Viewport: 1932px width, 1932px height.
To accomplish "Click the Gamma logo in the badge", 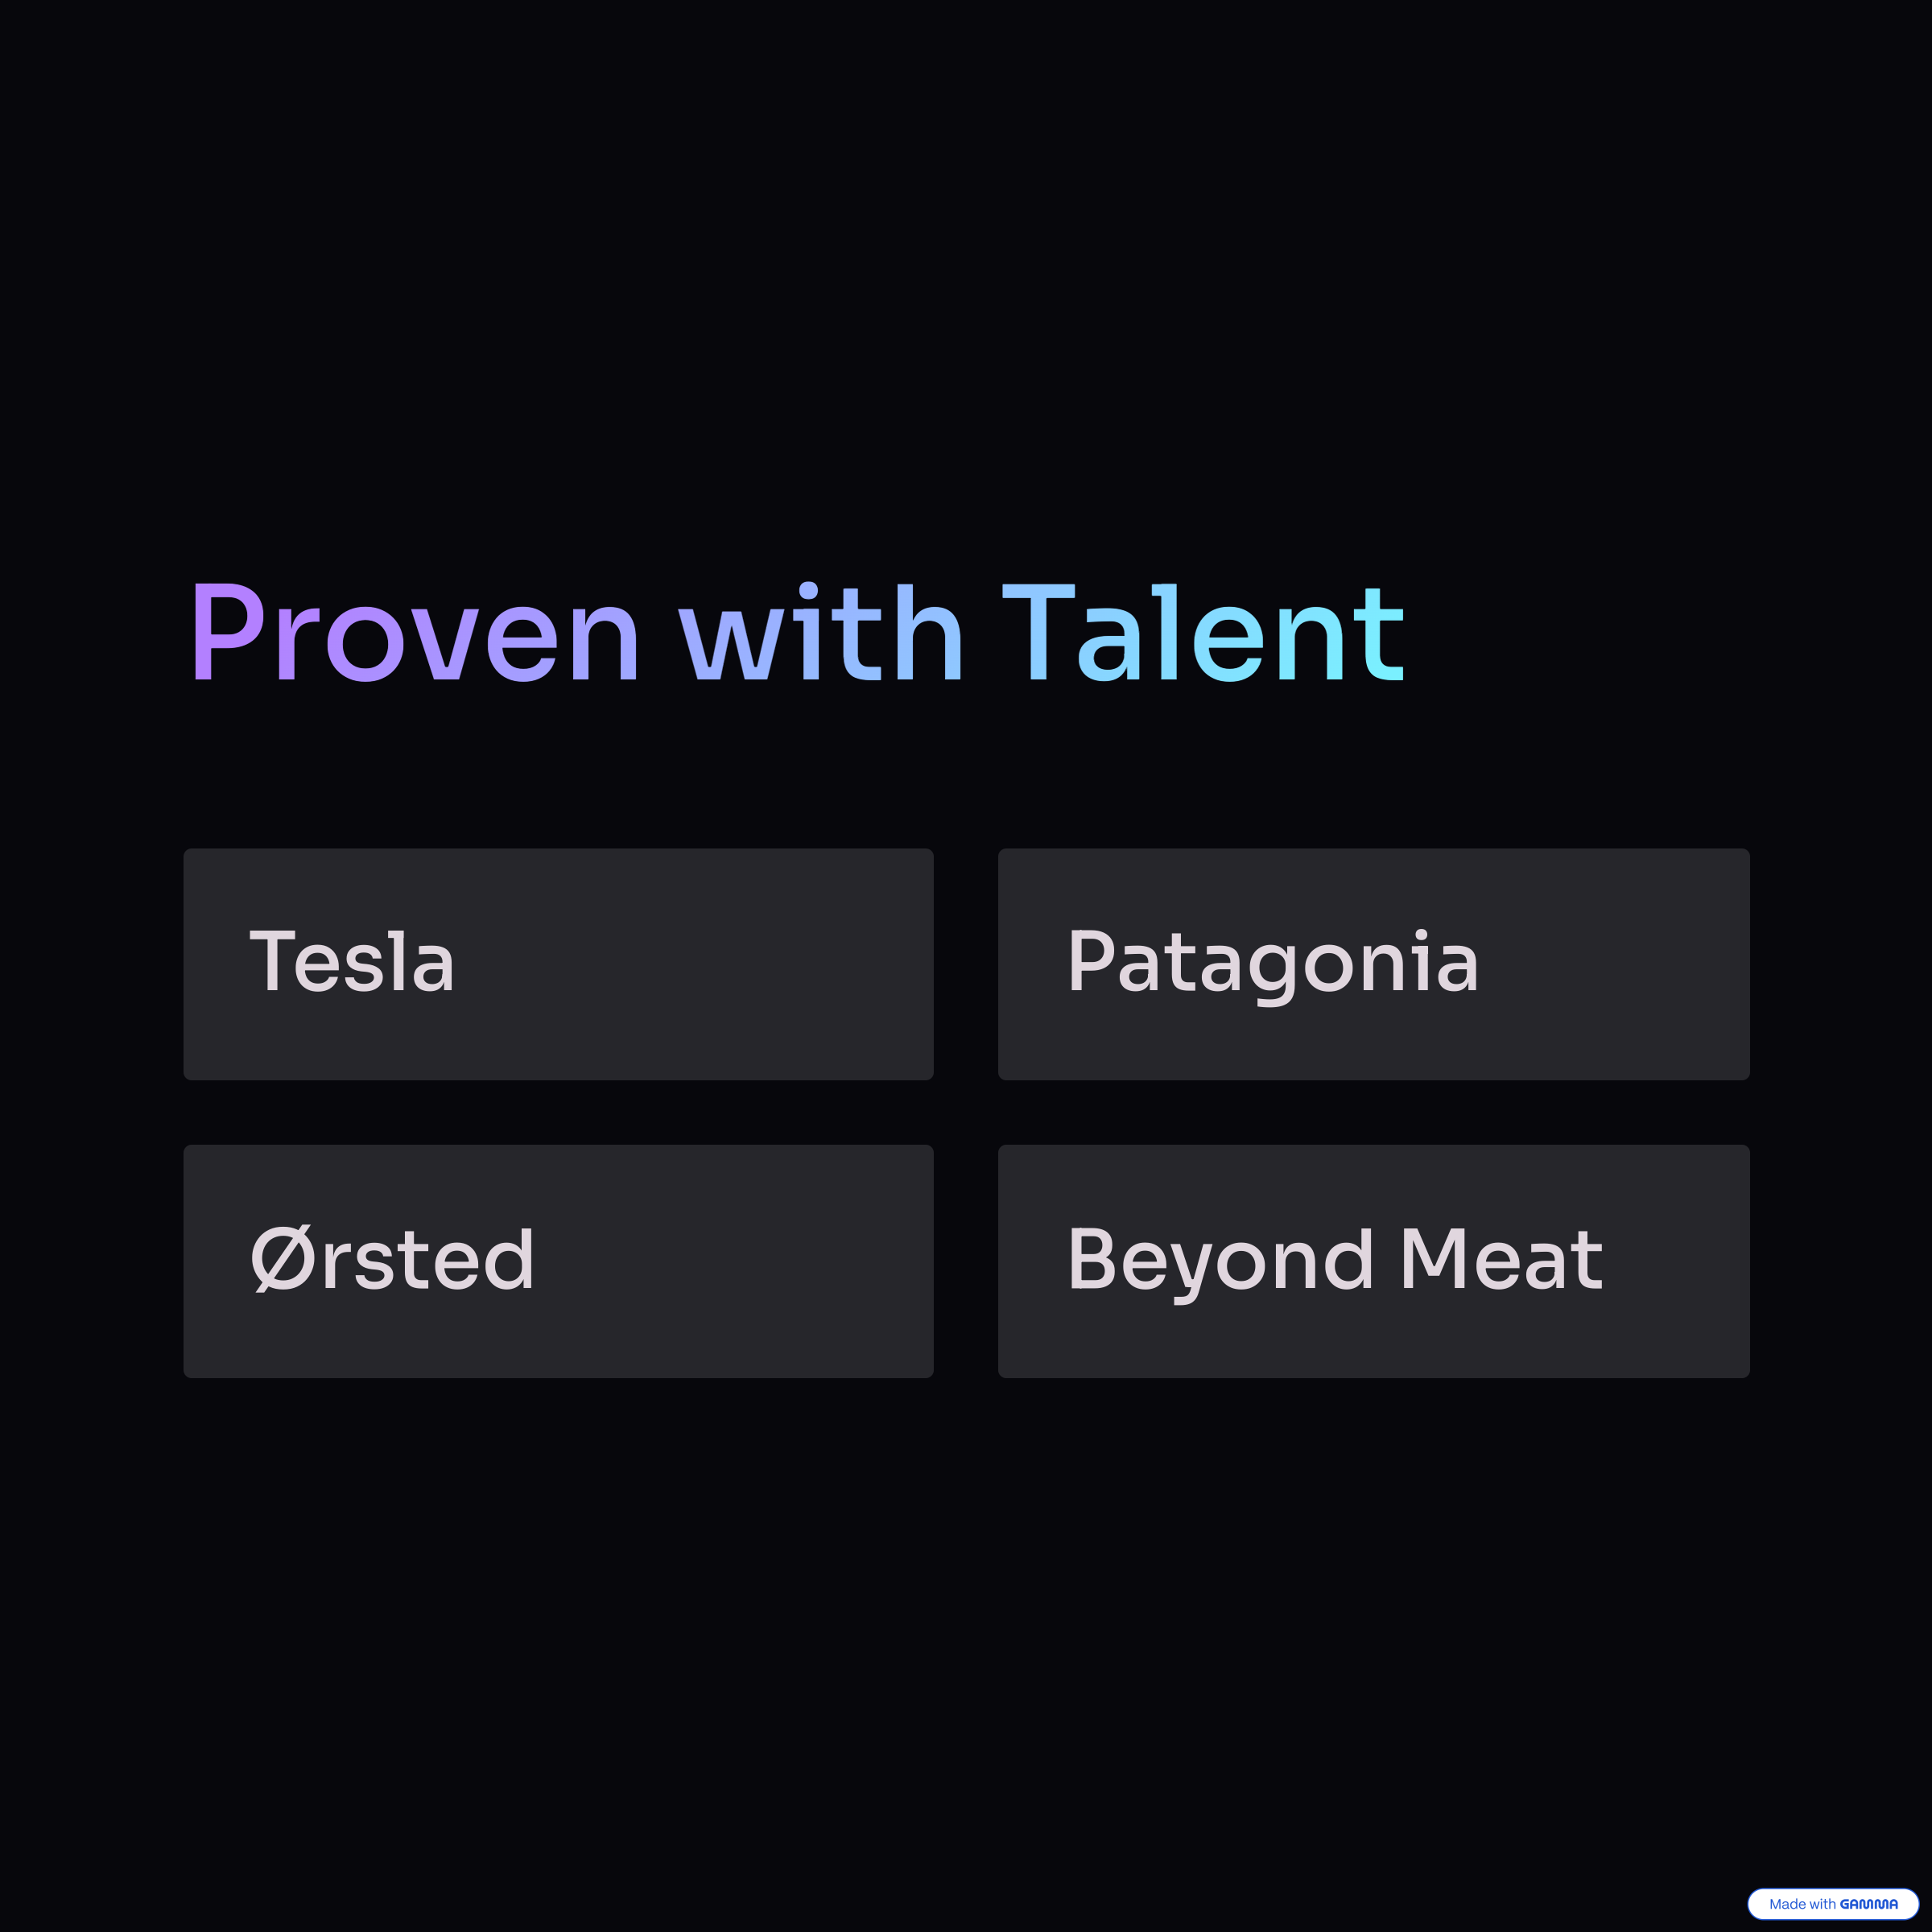I will tap(1868, 1904).
